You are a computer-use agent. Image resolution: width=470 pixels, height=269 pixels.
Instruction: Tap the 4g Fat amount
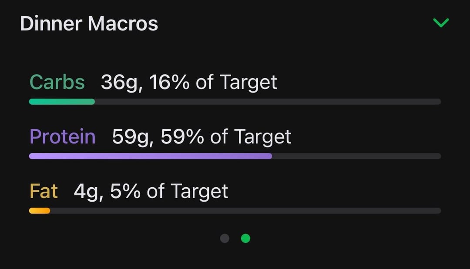pos(86,191)
